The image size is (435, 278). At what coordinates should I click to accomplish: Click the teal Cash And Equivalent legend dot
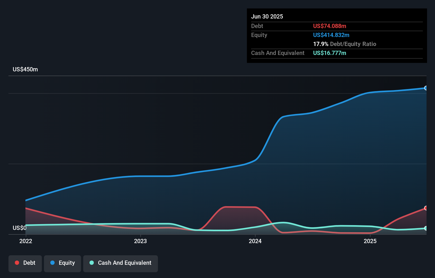tap(91, 263)
